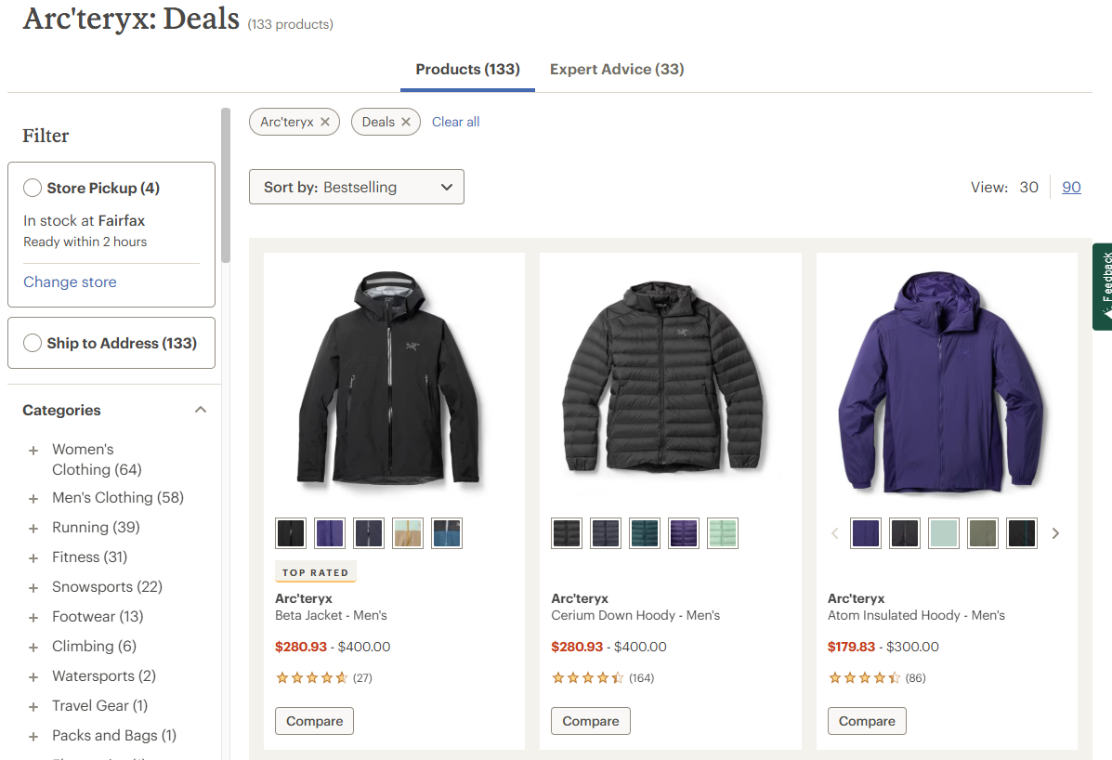Select the Products tab

click(467, 69)
